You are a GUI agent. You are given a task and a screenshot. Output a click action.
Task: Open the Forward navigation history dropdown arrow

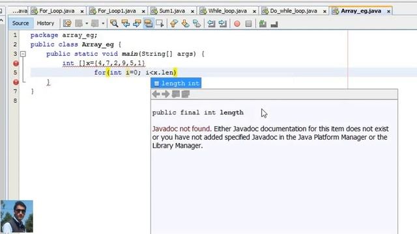(x=103, y=23)
